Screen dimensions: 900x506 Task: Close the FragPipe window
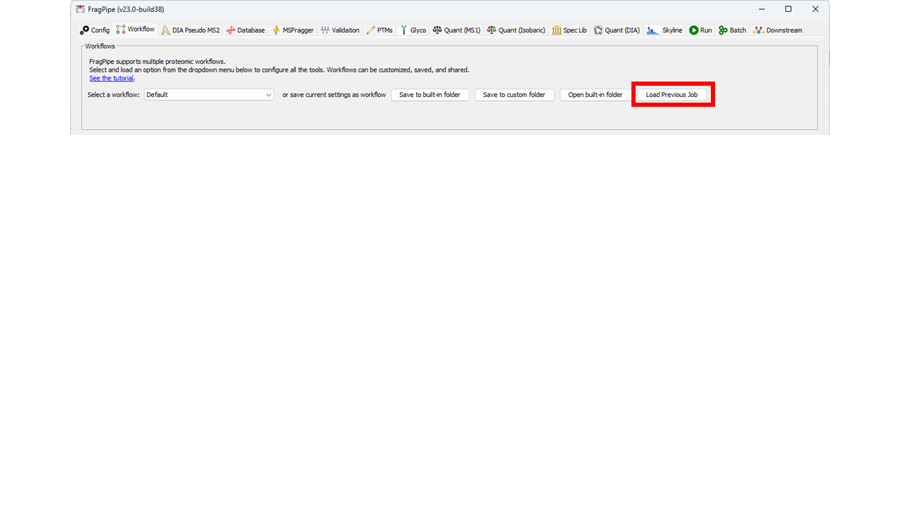[815, 9]
